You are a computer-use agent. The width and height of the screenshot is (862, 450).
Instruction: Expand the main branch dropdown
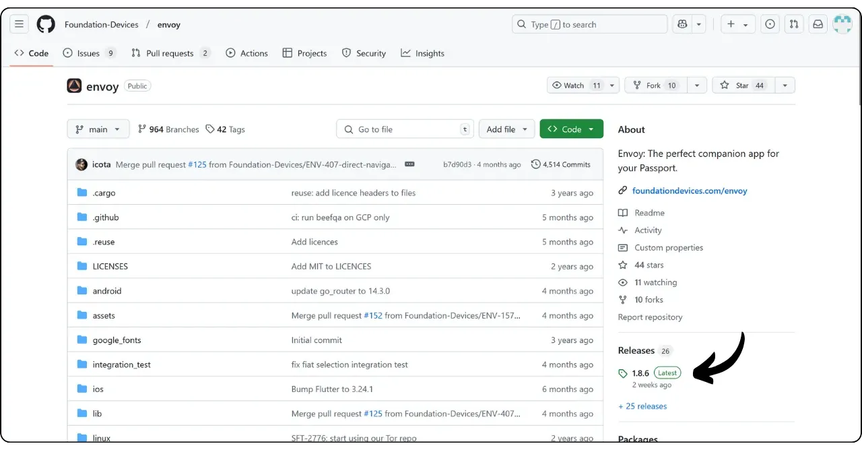click(98, 129)
